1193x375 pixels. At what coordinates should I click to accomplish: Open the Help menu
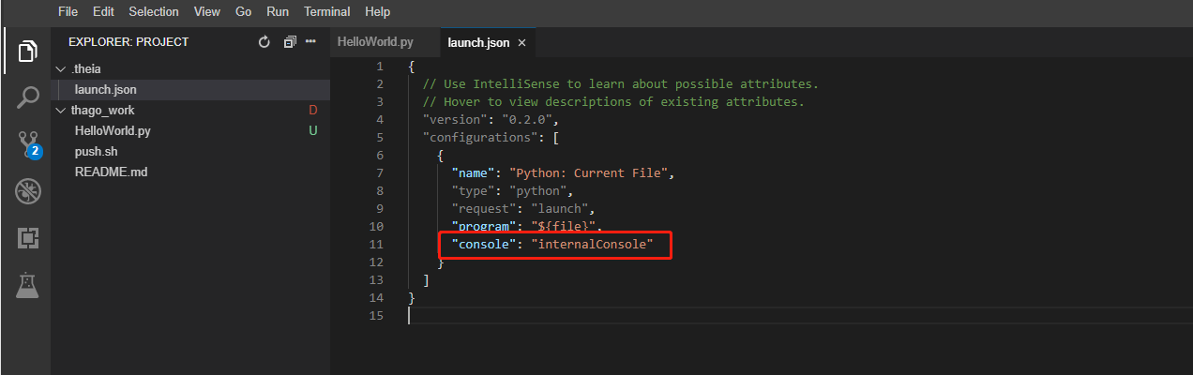tap(377, 12)
